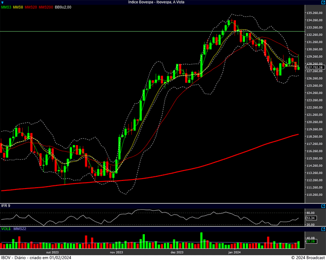Image resolution: width=326 pixels, height=260 pixels.
Task: Select the dez 2023 date marker
Action: point(177,252)
